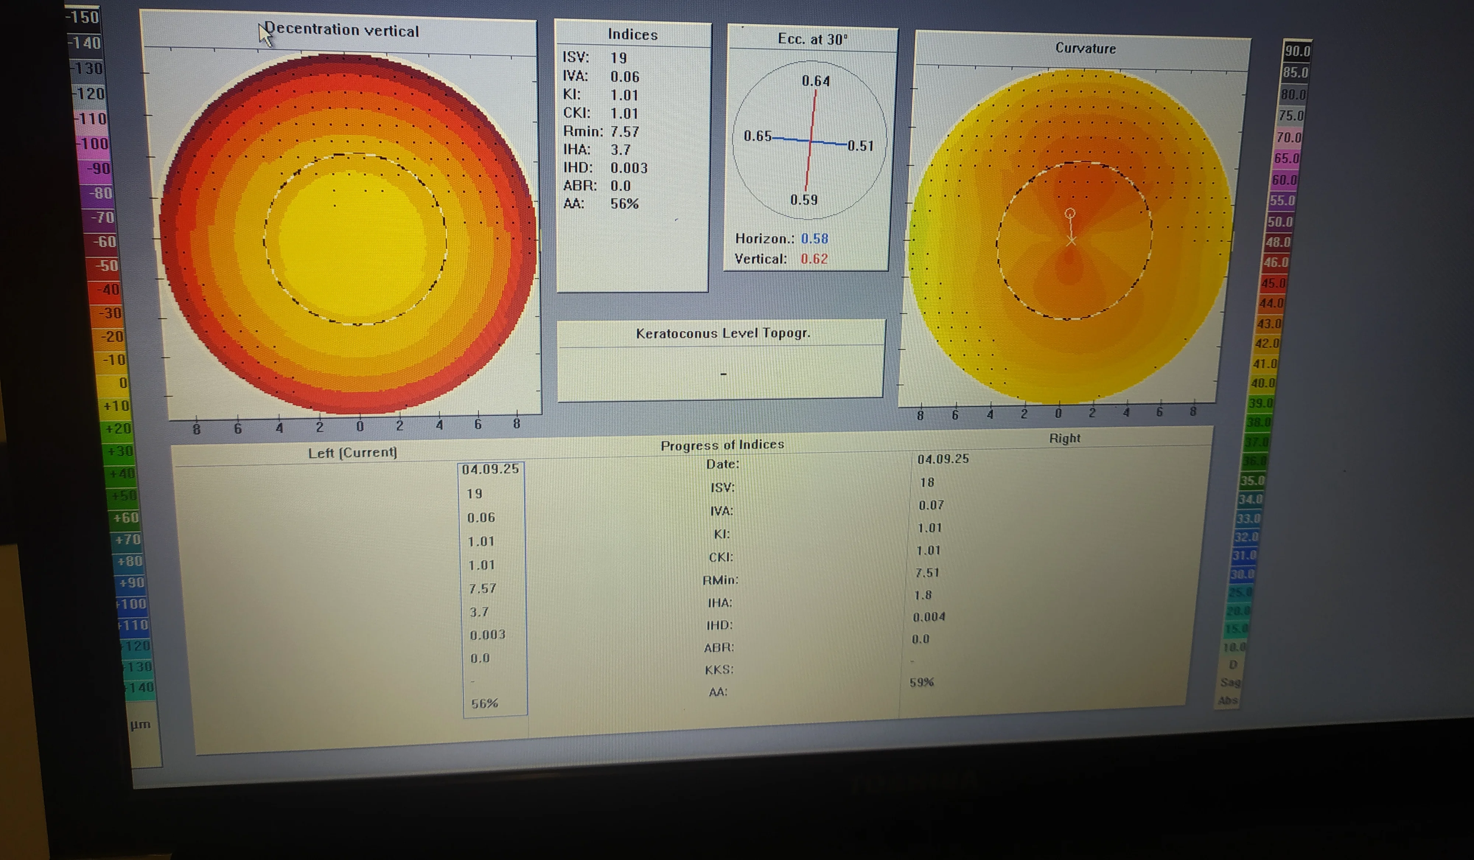Select the Left (Current) exam heading
The width and height of the screenshot is (1474, 860).
point(353,452)
